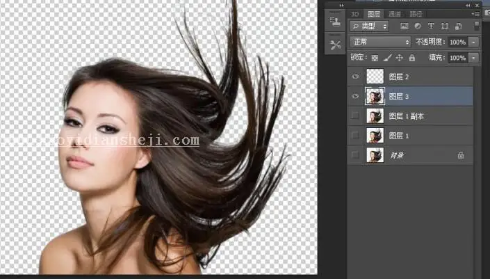Switch to the 通道 tab

(x=394, y=14)
